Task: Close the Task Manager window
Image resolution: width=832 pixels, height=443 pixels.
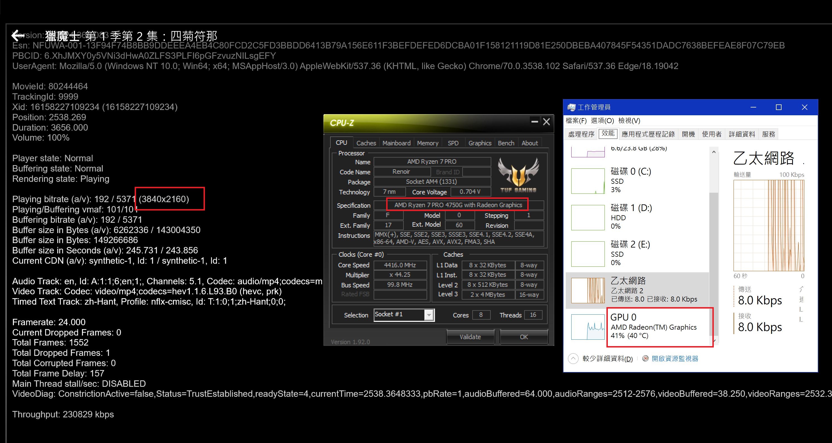Action: [805, 107]
